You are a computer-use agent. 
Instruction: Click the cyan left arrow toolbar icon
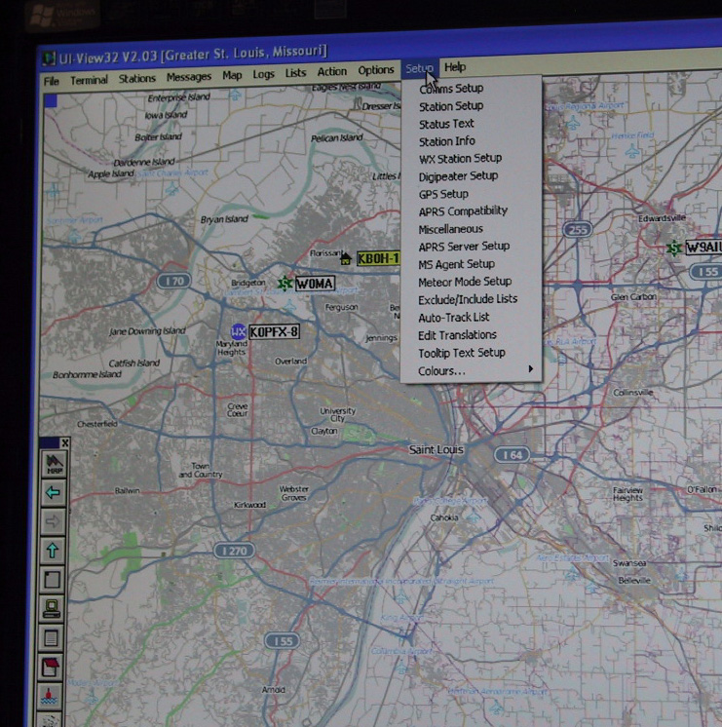pyautogui.click(x=54, y=493)
